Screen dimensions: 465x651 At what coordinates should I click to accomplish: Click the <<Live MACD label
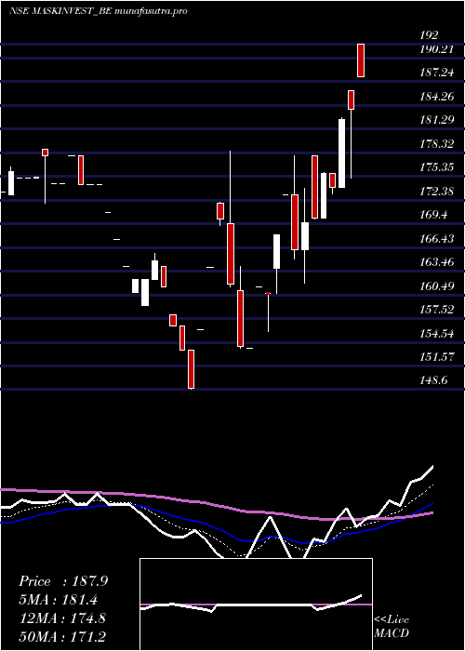[392, 627]
